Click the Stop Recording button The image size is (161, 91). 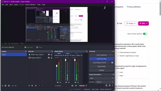[x=101, y=59]
